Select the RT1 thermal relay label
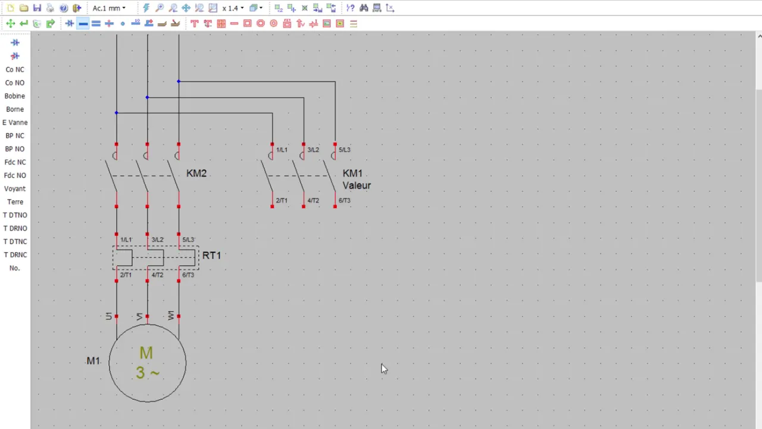 (211, 255)
